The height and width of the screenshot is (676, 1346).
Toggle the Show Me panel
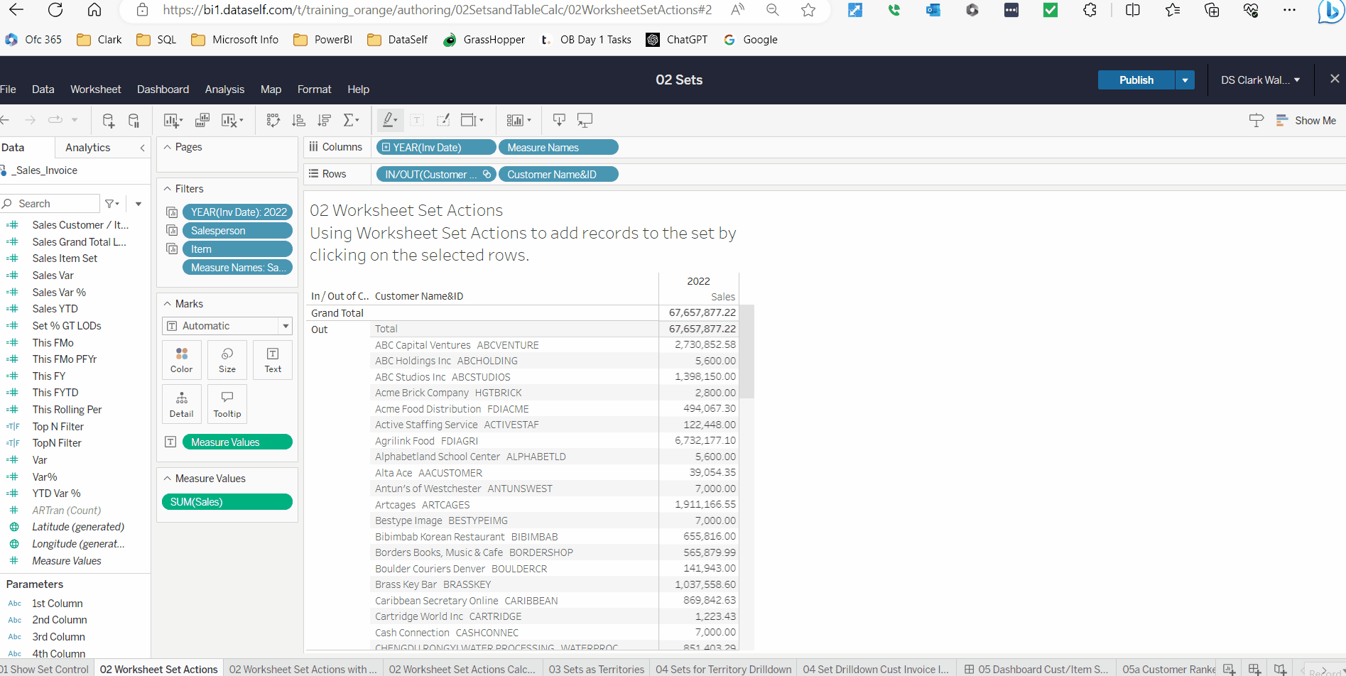tap(1306, 121)
